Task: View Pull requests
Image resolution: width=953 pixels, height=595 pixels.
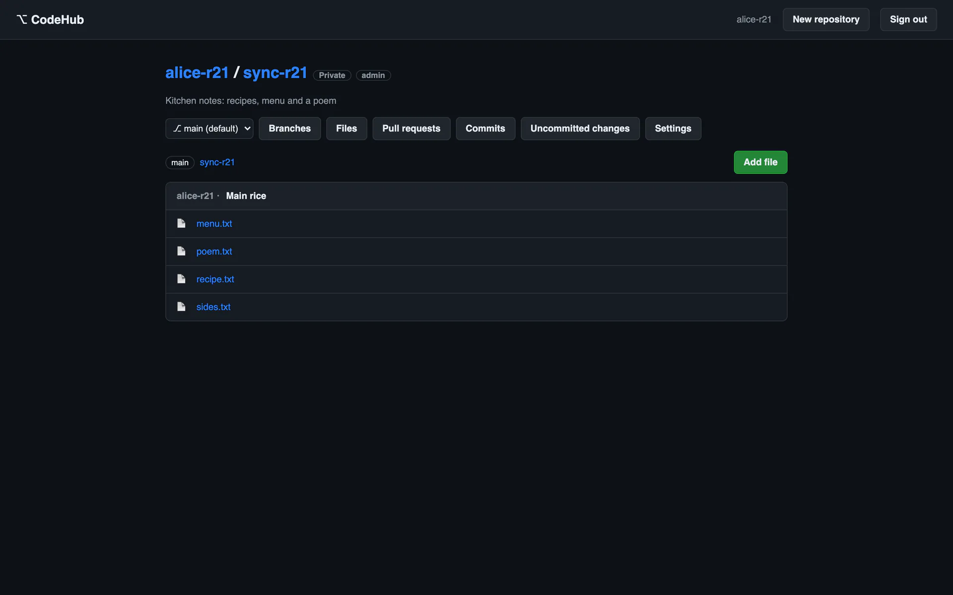Action: (x=411, y=128)
